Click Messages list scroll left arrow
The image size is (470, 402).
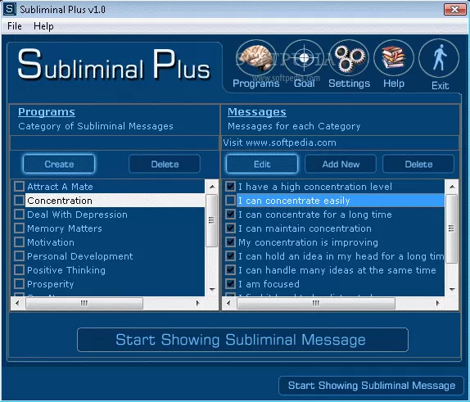coord(228,303)
